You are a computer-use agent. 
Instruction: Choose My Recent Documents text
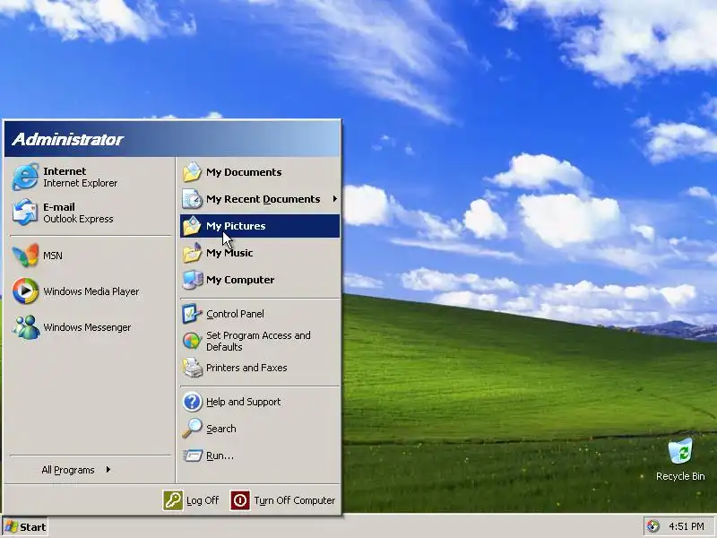263,199
